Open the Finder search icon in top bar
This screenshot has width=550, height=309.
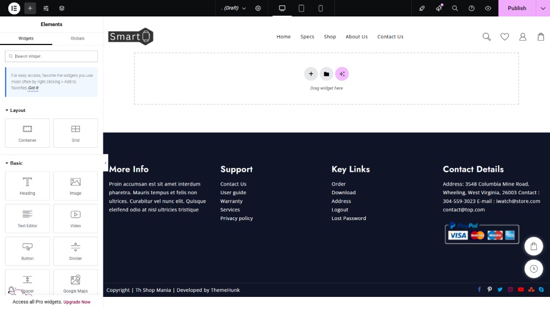coord(455,8)
